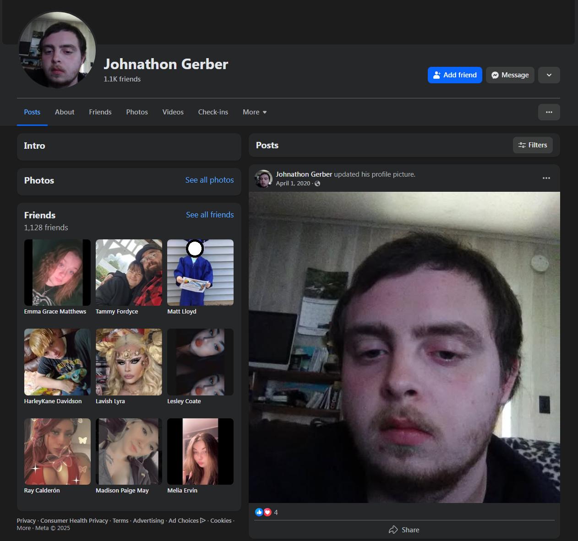Screen dimensions: 578x541
Task: Open Message chat with Johnathon Gerber
Action: [510, 75]
